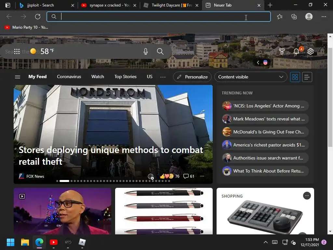This screenshot has height=250, width=333.
Task: Open What To Think About trending item
Action: point(265,171)
